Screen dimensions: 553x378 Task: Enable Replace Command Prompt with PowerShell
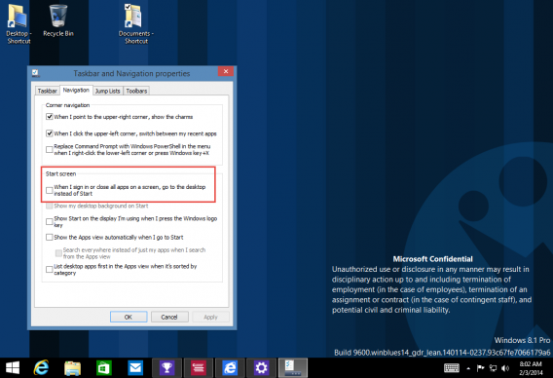click(x=50, y=150)
